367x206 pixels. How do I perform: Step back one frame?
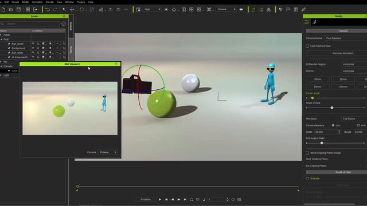[x=173, y=200]
